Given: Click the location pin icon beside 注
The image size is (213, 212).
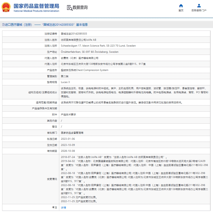Looking at the screenshot, I should (53, 207).
